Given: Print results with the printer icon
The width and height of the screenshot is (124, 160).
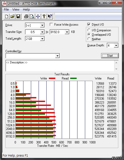Looking at the screenshot, I should 26,16.
